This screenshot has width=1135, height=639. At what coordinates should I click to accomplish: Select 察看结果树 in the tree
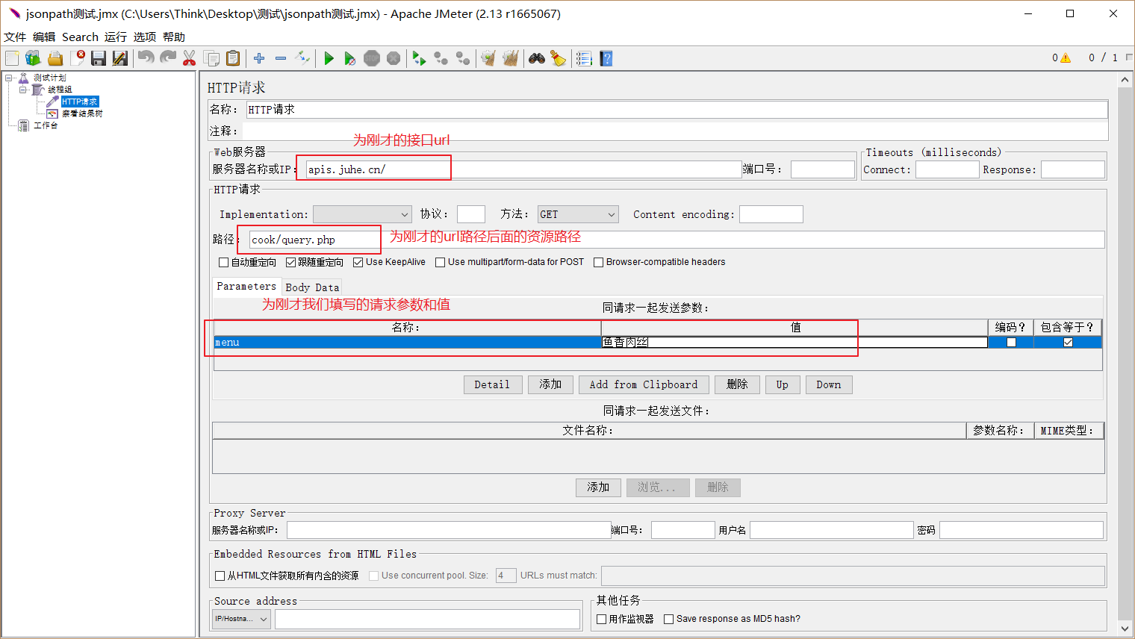click(x=82, y=113)
